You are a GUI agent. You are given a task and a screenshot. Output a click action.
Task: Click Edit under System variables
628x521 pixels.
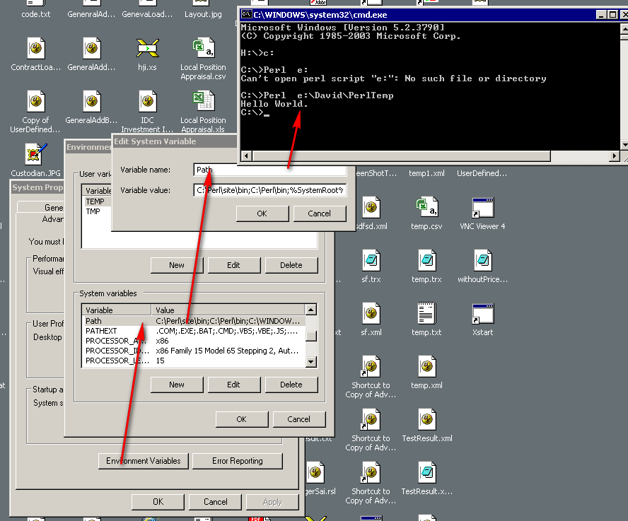[233, 385]
